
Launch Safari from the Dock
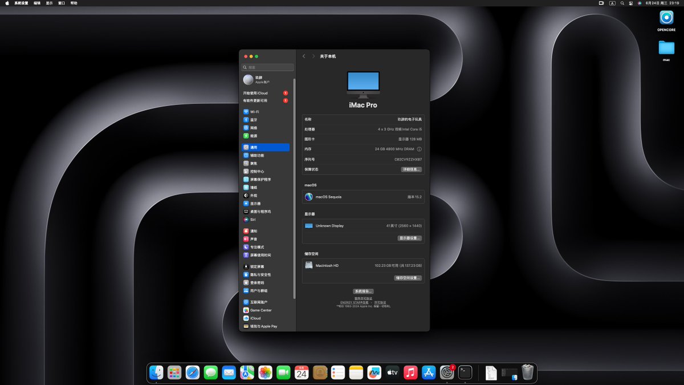click(193, 372)
